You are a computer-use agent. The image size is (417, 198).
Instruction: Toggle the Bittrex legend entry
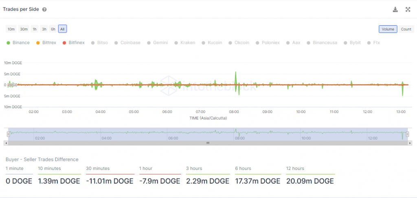(x=46, y=43)
